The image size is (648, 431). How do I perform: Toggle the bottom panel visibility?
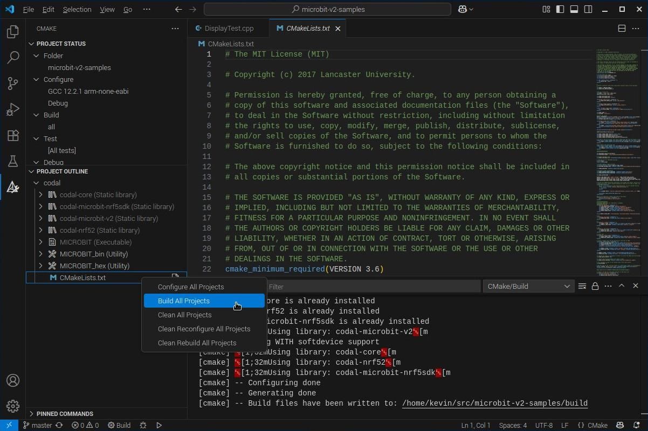[574, 9]
